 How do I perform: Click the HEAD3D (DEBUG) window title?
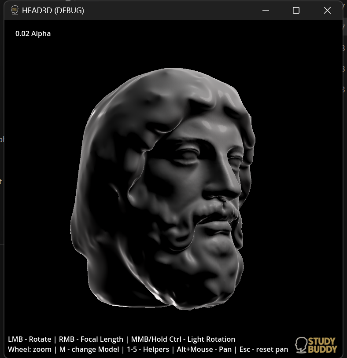tap(53, 11)
